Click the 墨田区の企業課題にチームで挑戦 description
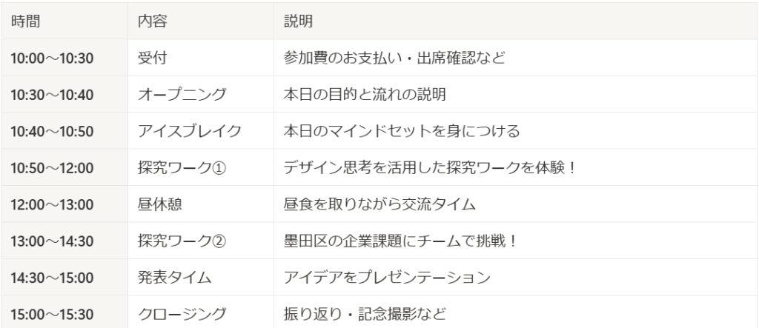This screenshot has width=759, height=328. coord(394,241)
